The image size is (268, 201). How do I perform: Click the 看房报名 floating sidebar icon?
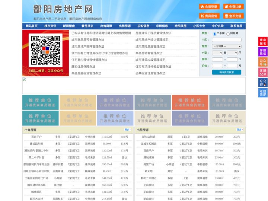click(x=263, y=42)
